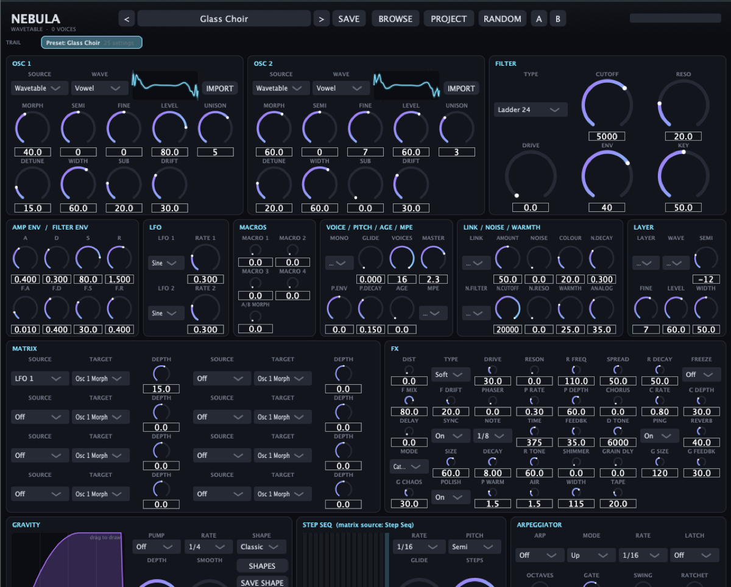Click OSC 1 IMPORT button

(220, 88)
